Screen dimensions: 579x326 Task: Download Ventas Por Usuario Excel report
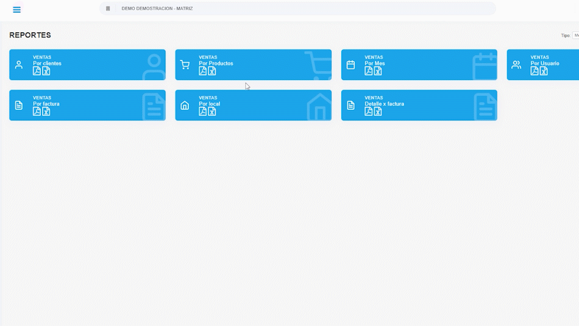[544, 71]
